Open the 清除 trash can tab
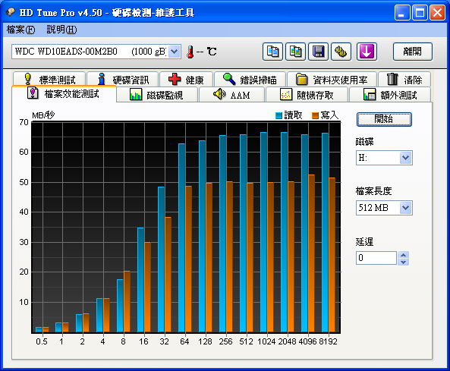This screenshot has height=371, width=450. 404,79
